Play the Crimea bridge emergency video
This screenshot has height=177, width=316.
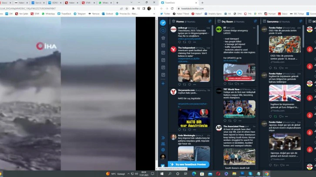[239, 72]
